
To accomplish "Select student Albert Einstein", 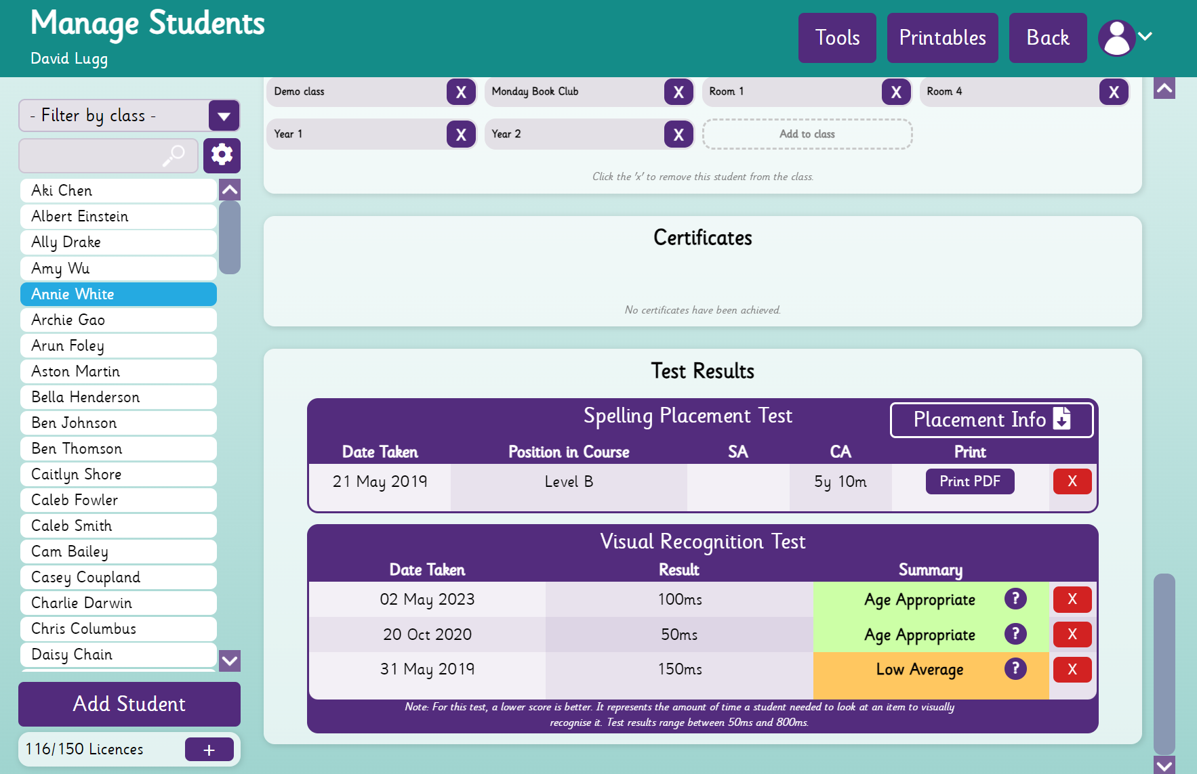I will (x=119, y=217).
